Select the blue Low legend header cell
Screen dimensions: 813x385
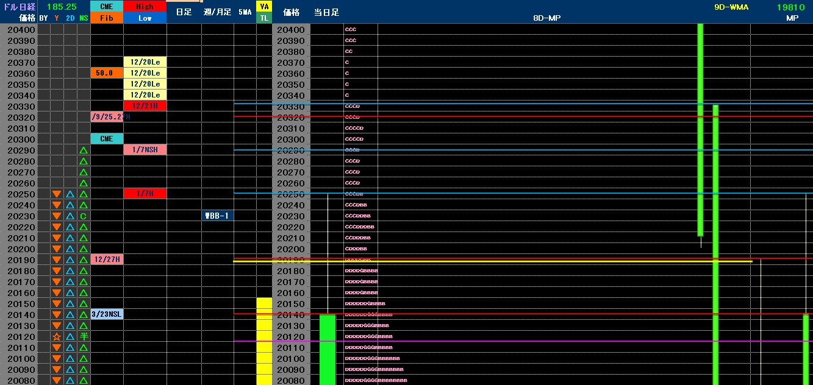pyautogui.click(x=145, y=18)
